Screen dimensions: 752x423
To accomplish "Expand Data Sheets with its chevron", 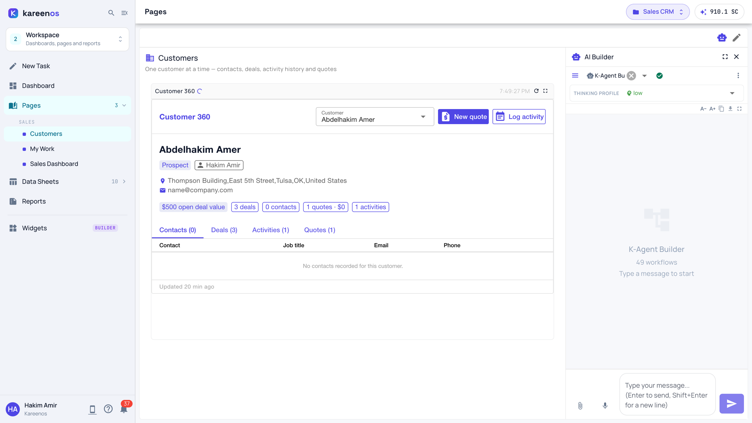I will [x=124, y=181].
